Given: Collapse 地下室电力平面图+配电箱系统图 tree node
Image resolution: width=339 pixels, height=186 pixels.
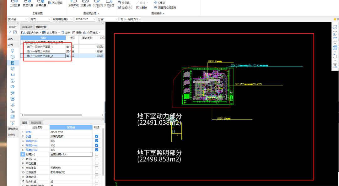Looking at the screenshot, I should point(22,42).
